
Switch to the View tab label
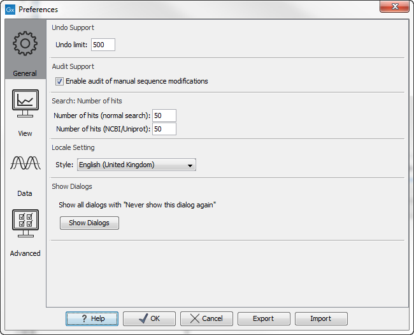[x=25, y=133]
